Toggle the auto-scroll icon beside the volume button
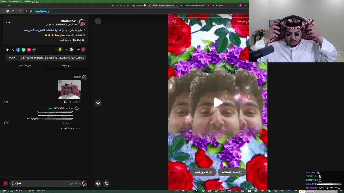The width and height of the screenshot is (344, 193). tap(106, 184)
